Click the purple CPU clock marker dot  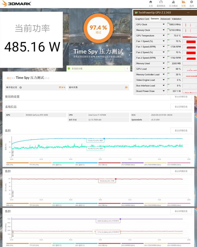tap(120, 219)
